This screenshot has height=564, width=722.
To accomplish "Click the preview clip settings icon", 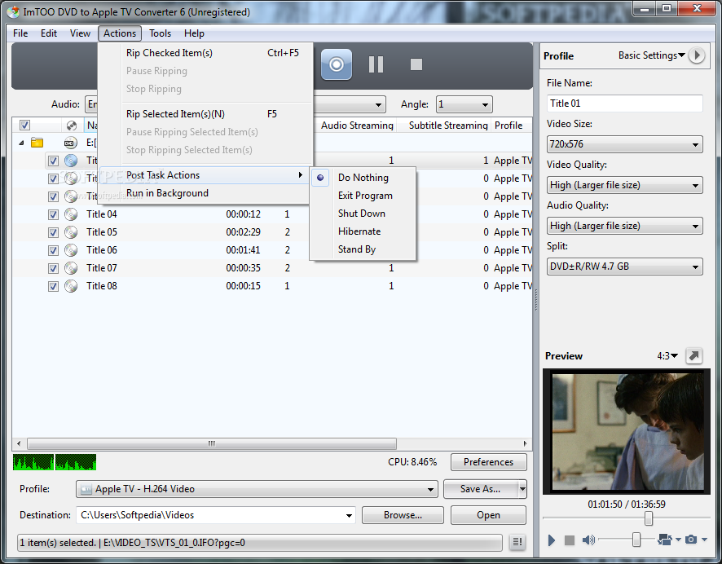I will 665,539.
